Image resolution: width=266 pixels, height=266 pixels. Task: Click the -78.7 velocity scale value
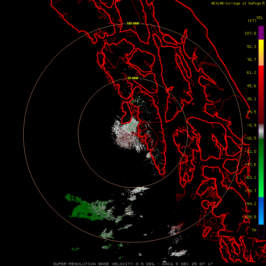250,191
